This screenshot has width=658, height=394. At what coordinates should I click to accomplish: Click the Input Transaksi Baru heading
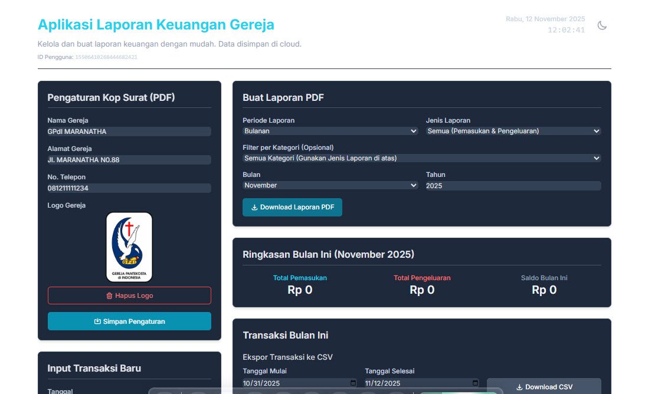(x=94, y=368)
